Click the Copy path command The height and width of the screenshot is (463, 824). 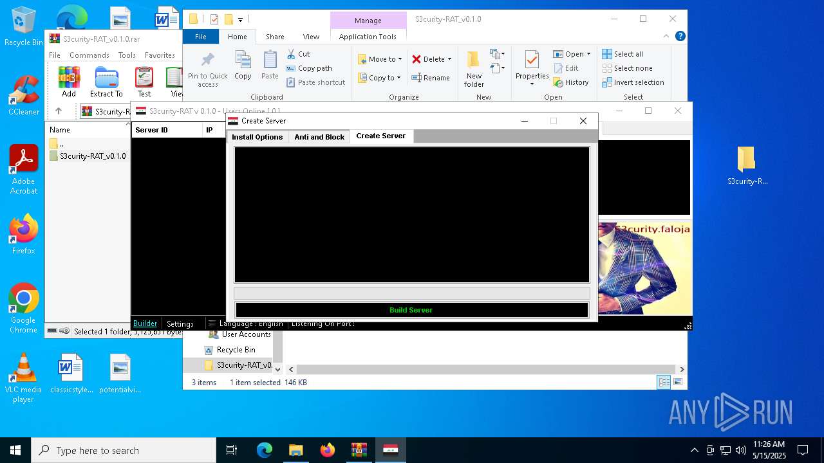coord(309,68)
